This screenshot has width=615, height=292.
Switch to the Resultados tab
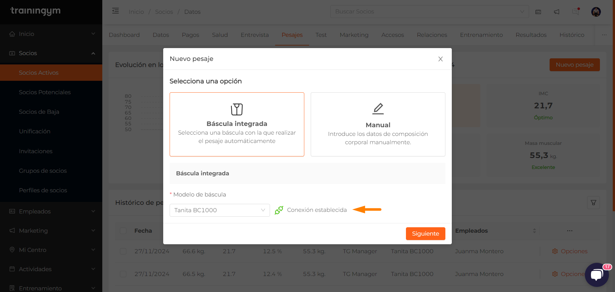pos(531,35)
